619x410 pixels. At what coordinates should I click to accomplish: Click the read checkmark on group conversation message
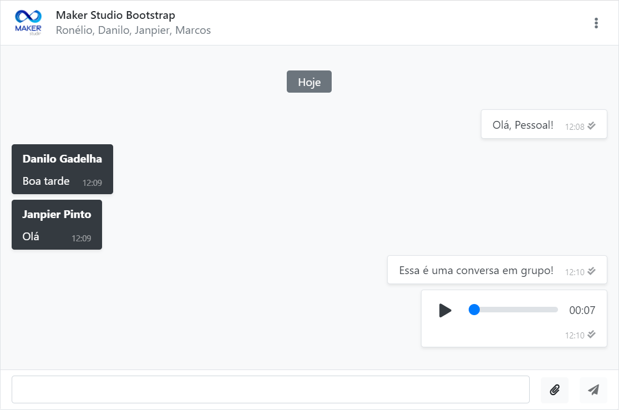point(592,271)
